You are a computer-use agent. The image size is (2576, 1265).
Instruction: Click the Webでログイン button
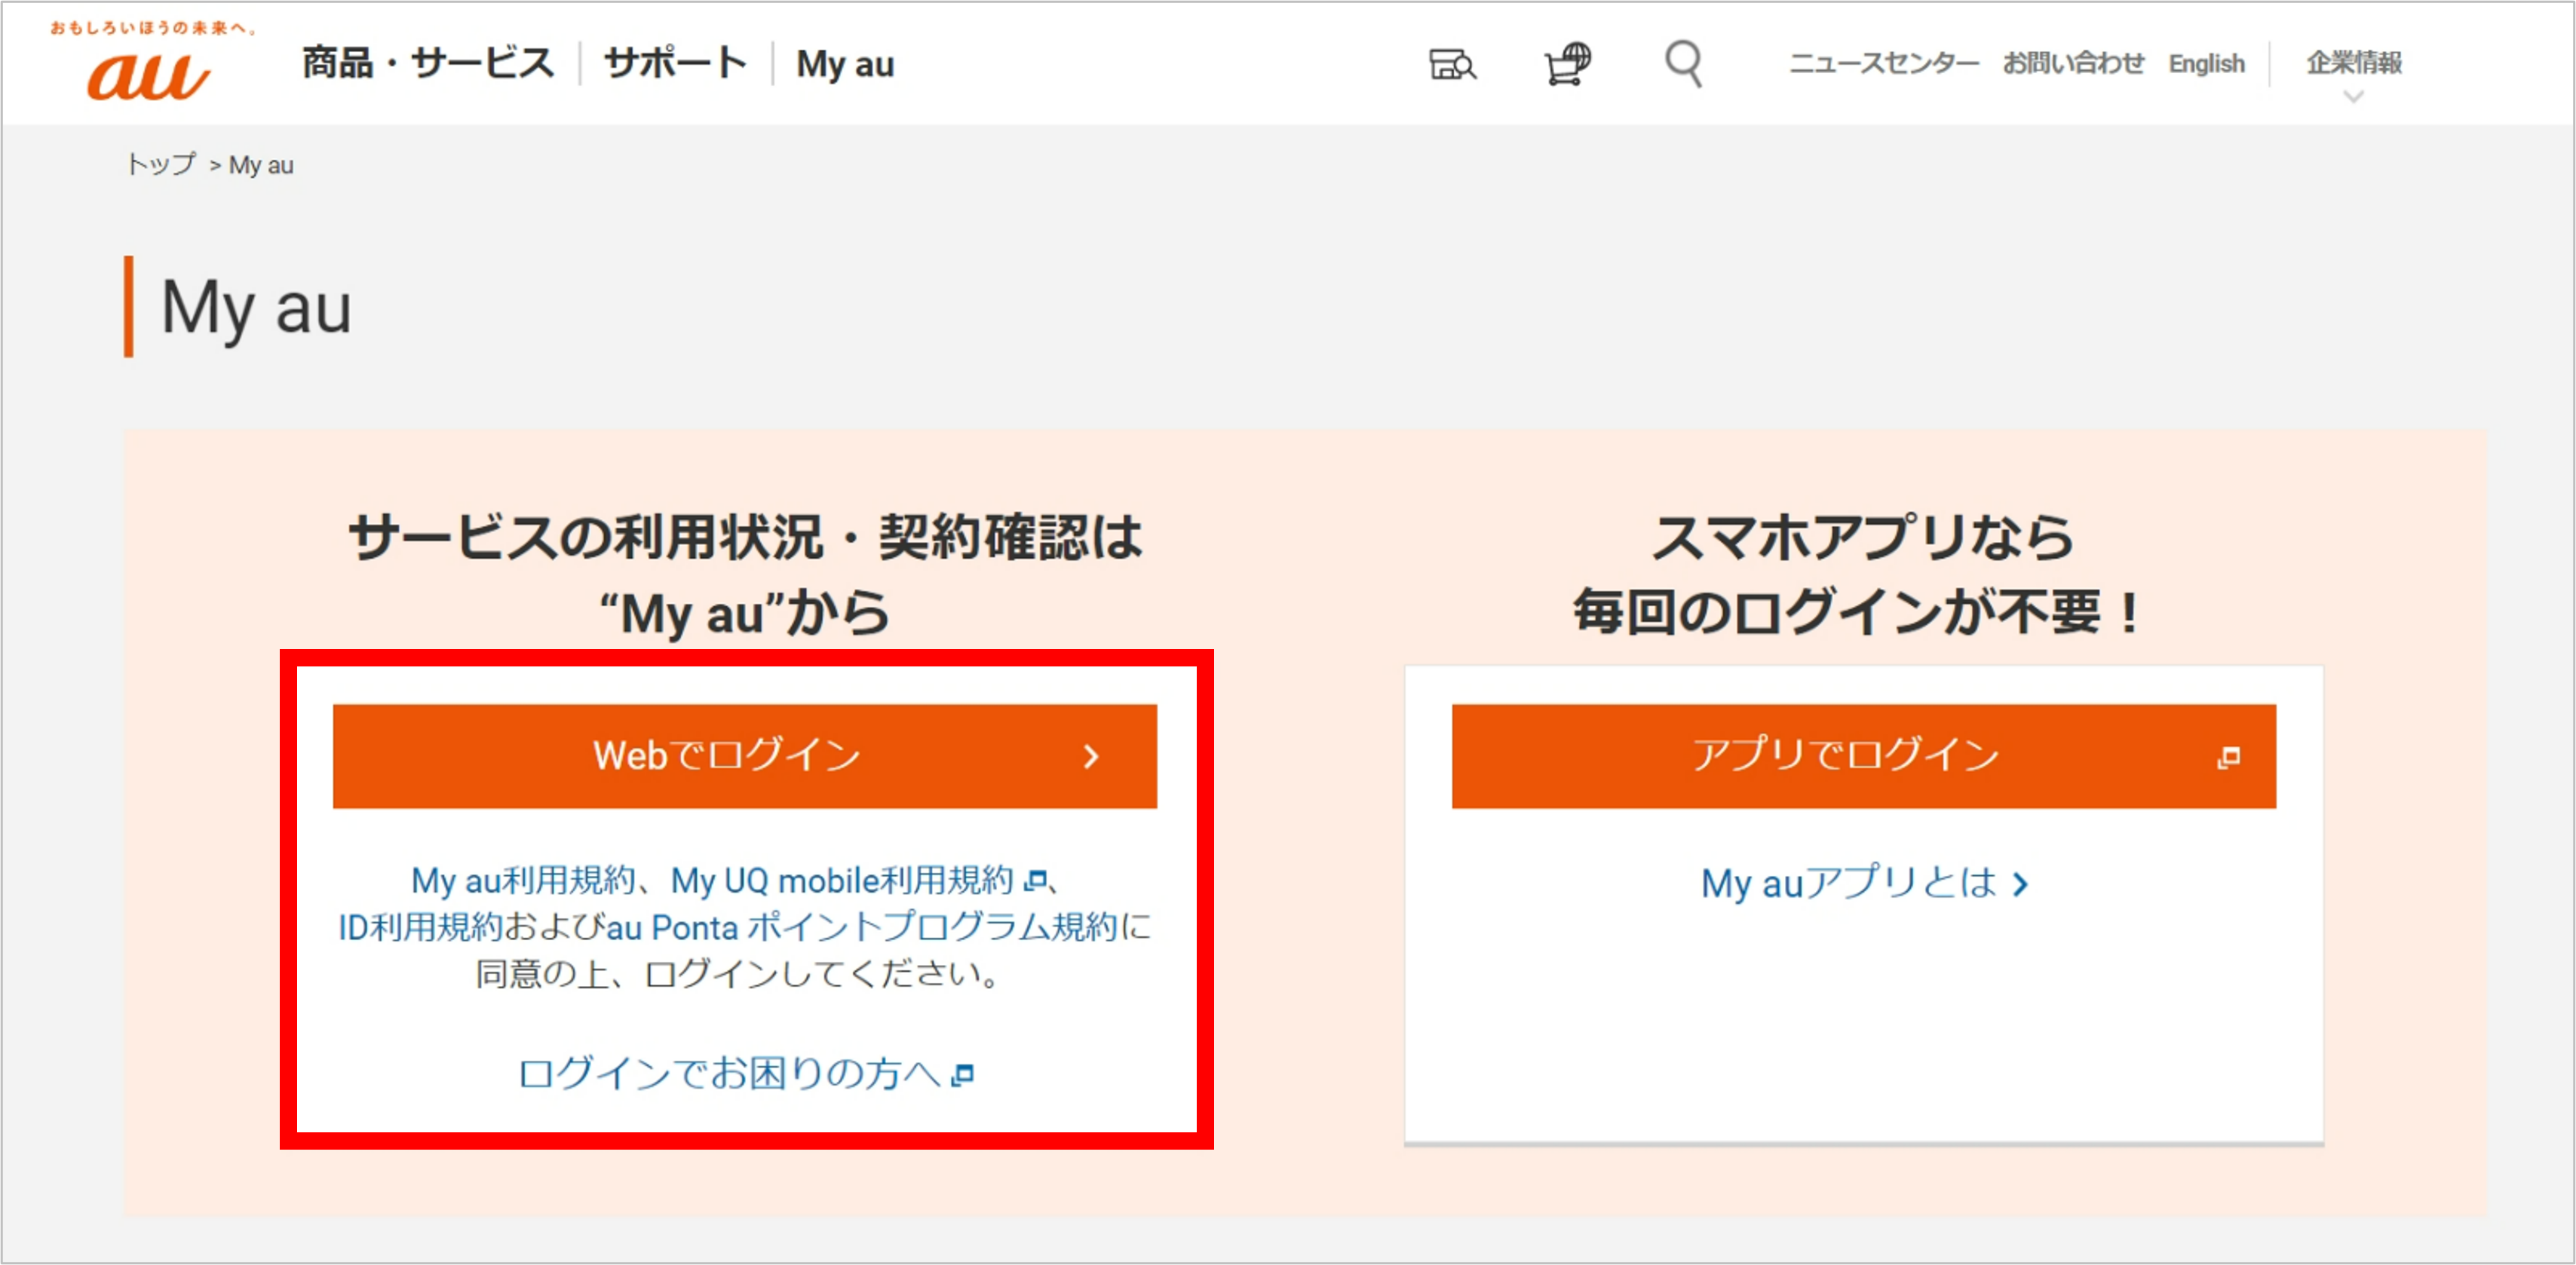click(745, 756)
